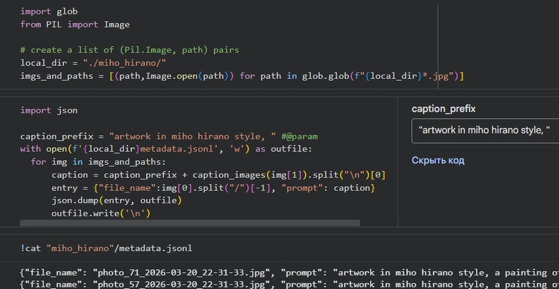
Task: Click the output row for photo_71_2026-03-20_22-31-33.jpg
Action: tap(289, 273)
